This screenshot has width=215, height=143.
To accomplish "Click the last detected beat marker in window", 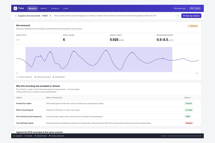I will point(163,58).
